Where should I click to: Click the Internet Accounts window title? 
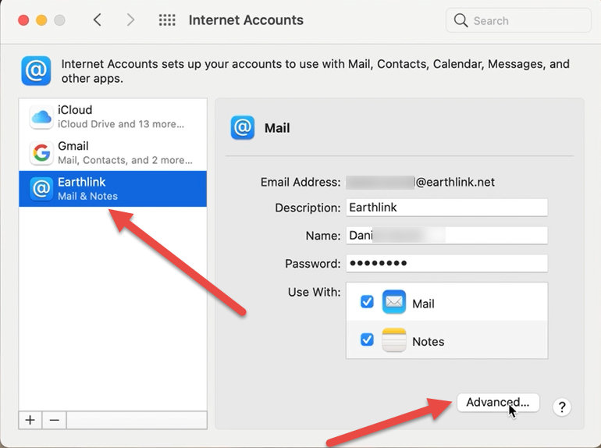[246, 20]
